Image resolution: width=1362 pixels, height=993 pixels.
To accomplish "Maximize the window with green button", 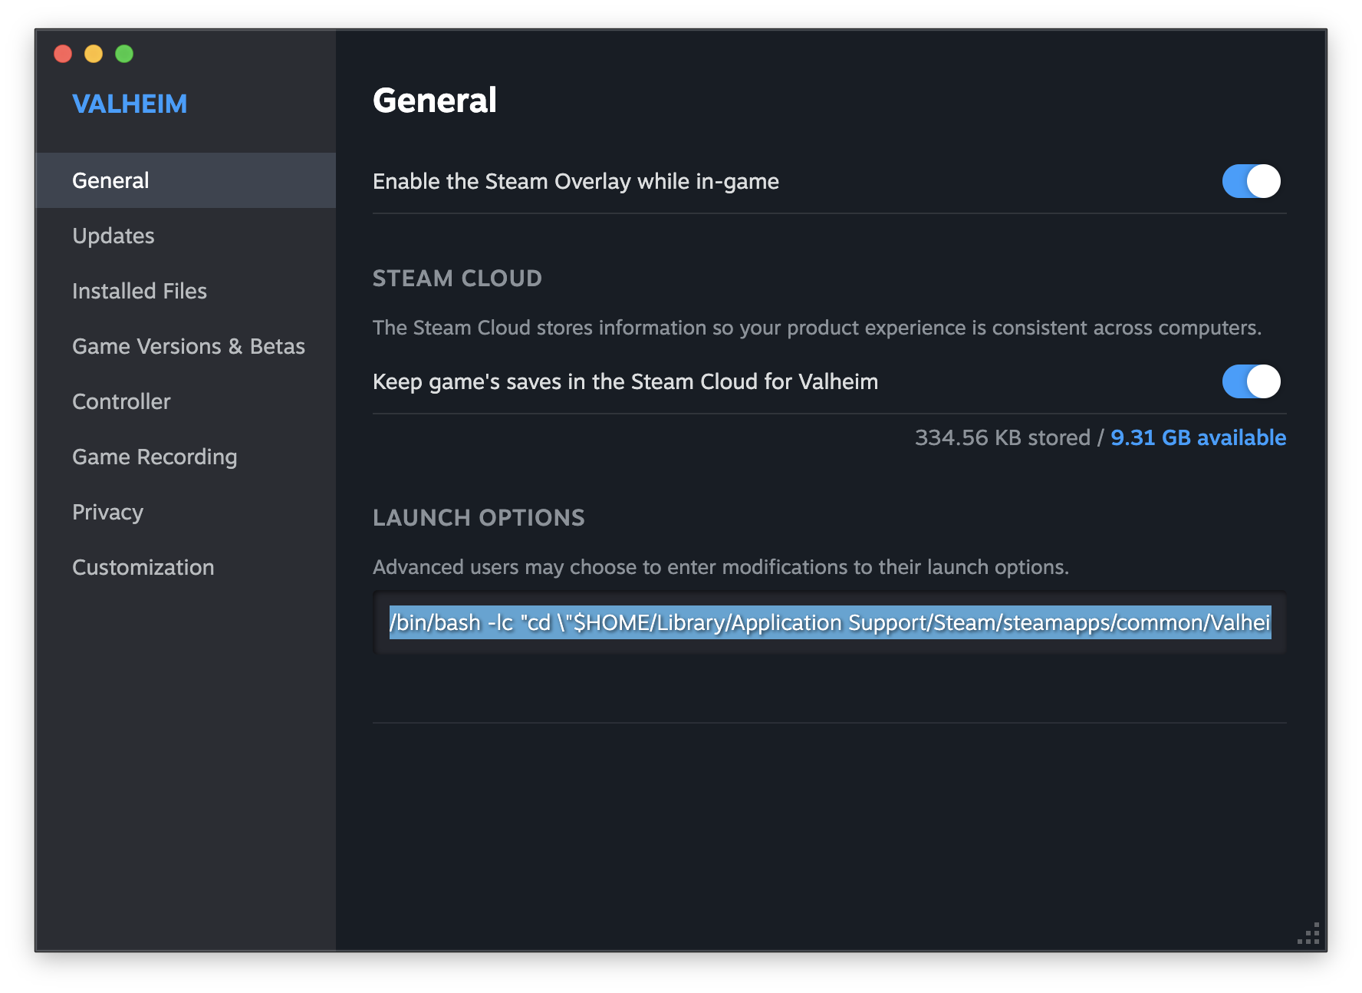I will click(x=124, y=54).
